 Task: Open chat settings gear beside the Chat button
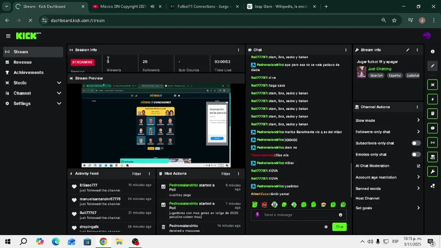pos(326,227)
